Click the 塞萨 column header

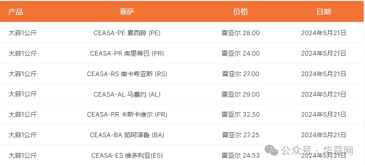(127, 11)
